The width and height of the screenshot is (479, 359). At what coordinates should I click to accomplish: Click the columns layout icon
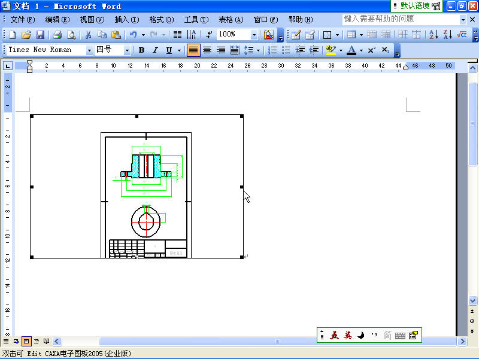177,35
